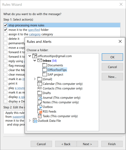Check assign it to the category
126x150 pixels.
click(x=5, y=34)
